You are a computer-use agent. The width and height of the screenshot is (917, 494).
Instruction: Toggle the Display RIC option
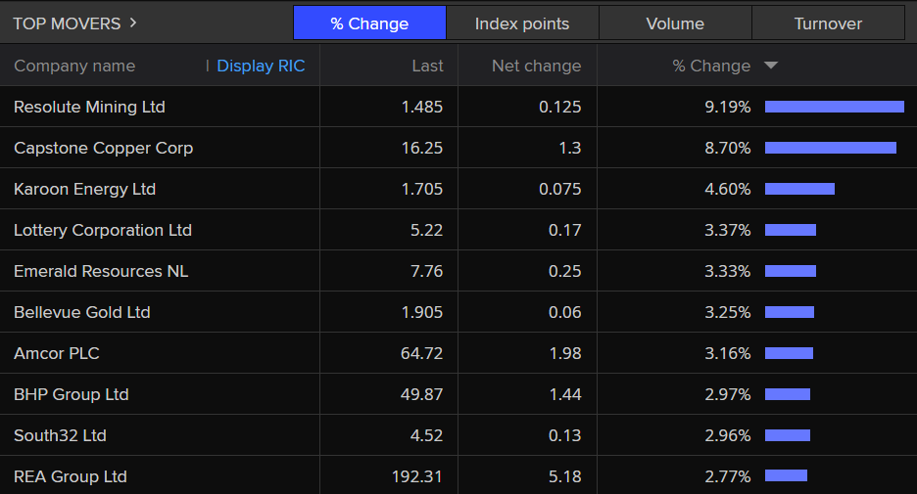click(261, 66)
